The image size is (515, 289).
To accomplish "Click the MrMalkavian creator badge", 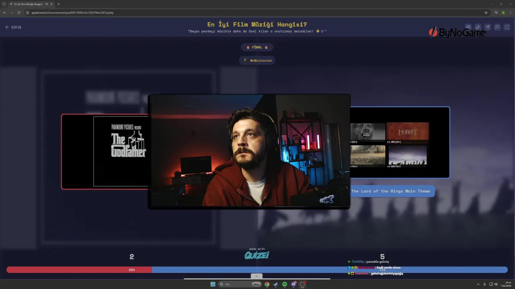I will pyautogui.click(x=257, y=61).
